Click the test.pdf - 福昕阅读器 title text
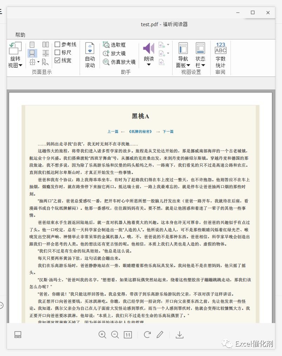 164,24
